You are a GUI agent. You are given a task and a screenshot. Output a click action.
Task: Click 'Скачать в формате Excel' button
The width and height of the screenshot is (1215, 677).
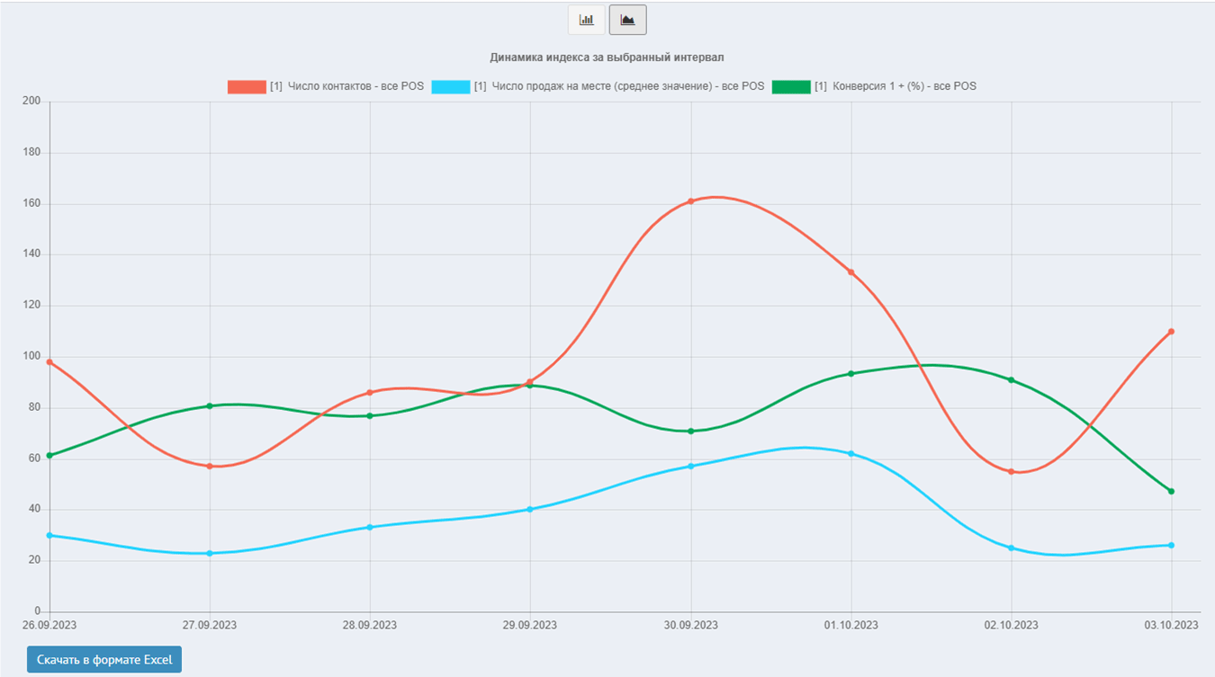tap(104, 659)
